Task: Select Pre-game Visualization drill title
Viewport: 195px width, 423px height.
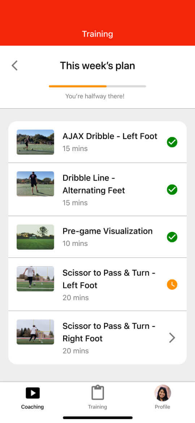Action: [x=107, y=231]
